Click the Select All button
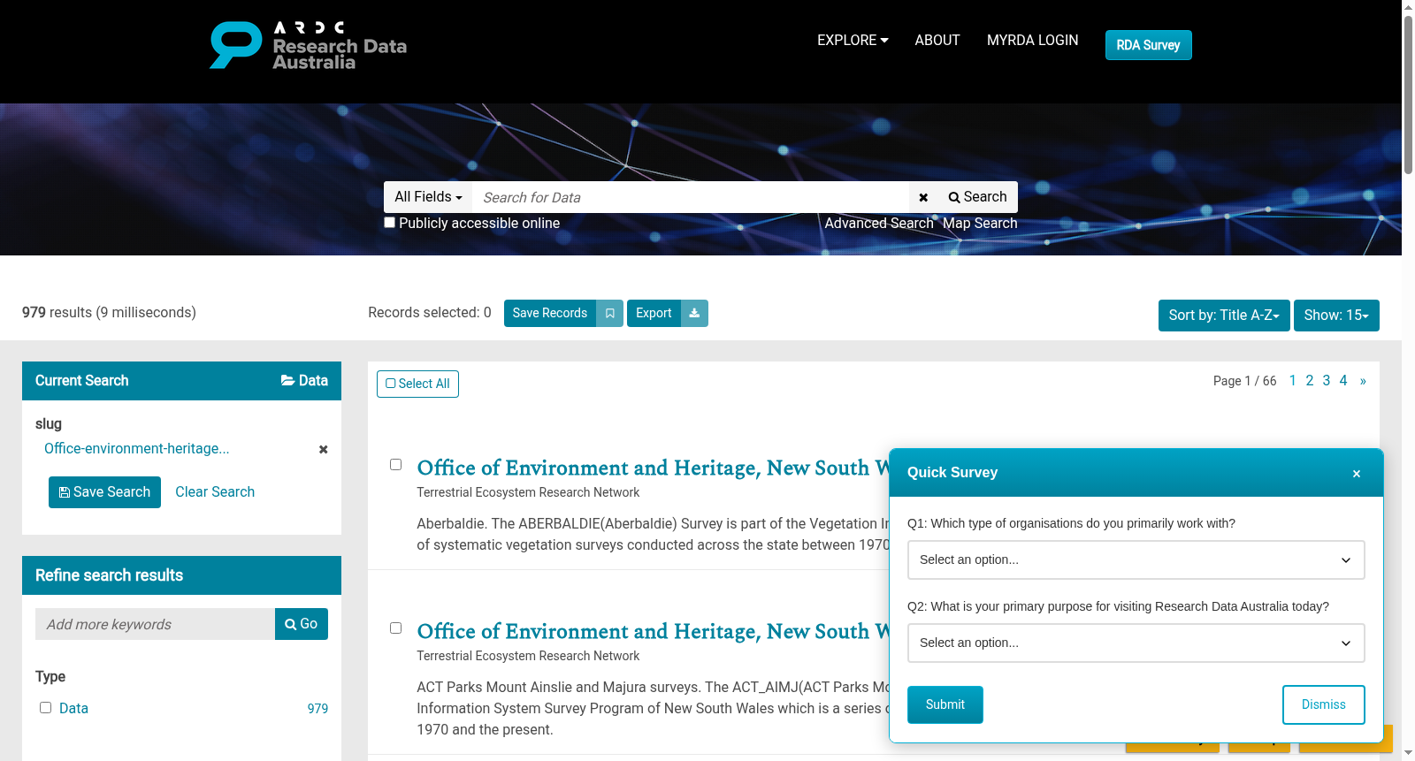This screenshot has width=1415, height=761. coord(417,384)
